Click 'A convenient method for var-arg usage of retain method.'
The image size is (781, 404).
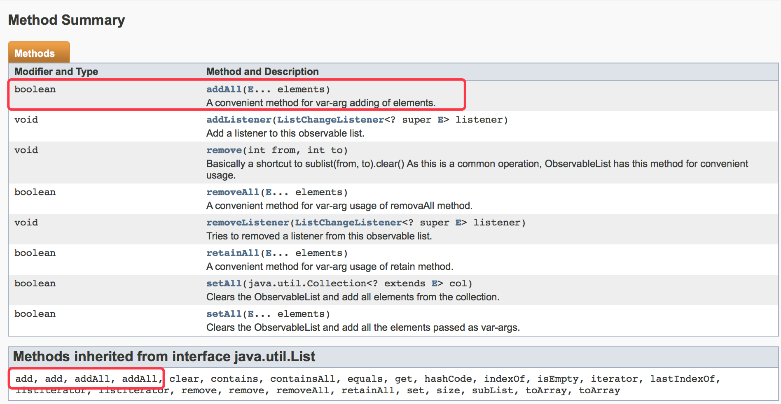click(x=330, y=267)
